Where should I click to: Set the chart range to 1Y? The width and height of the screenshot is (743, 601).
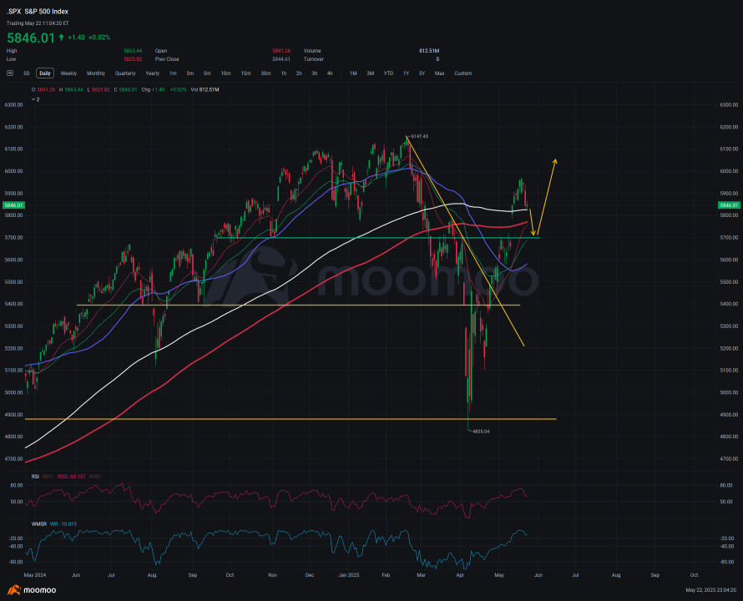[406, 73]
